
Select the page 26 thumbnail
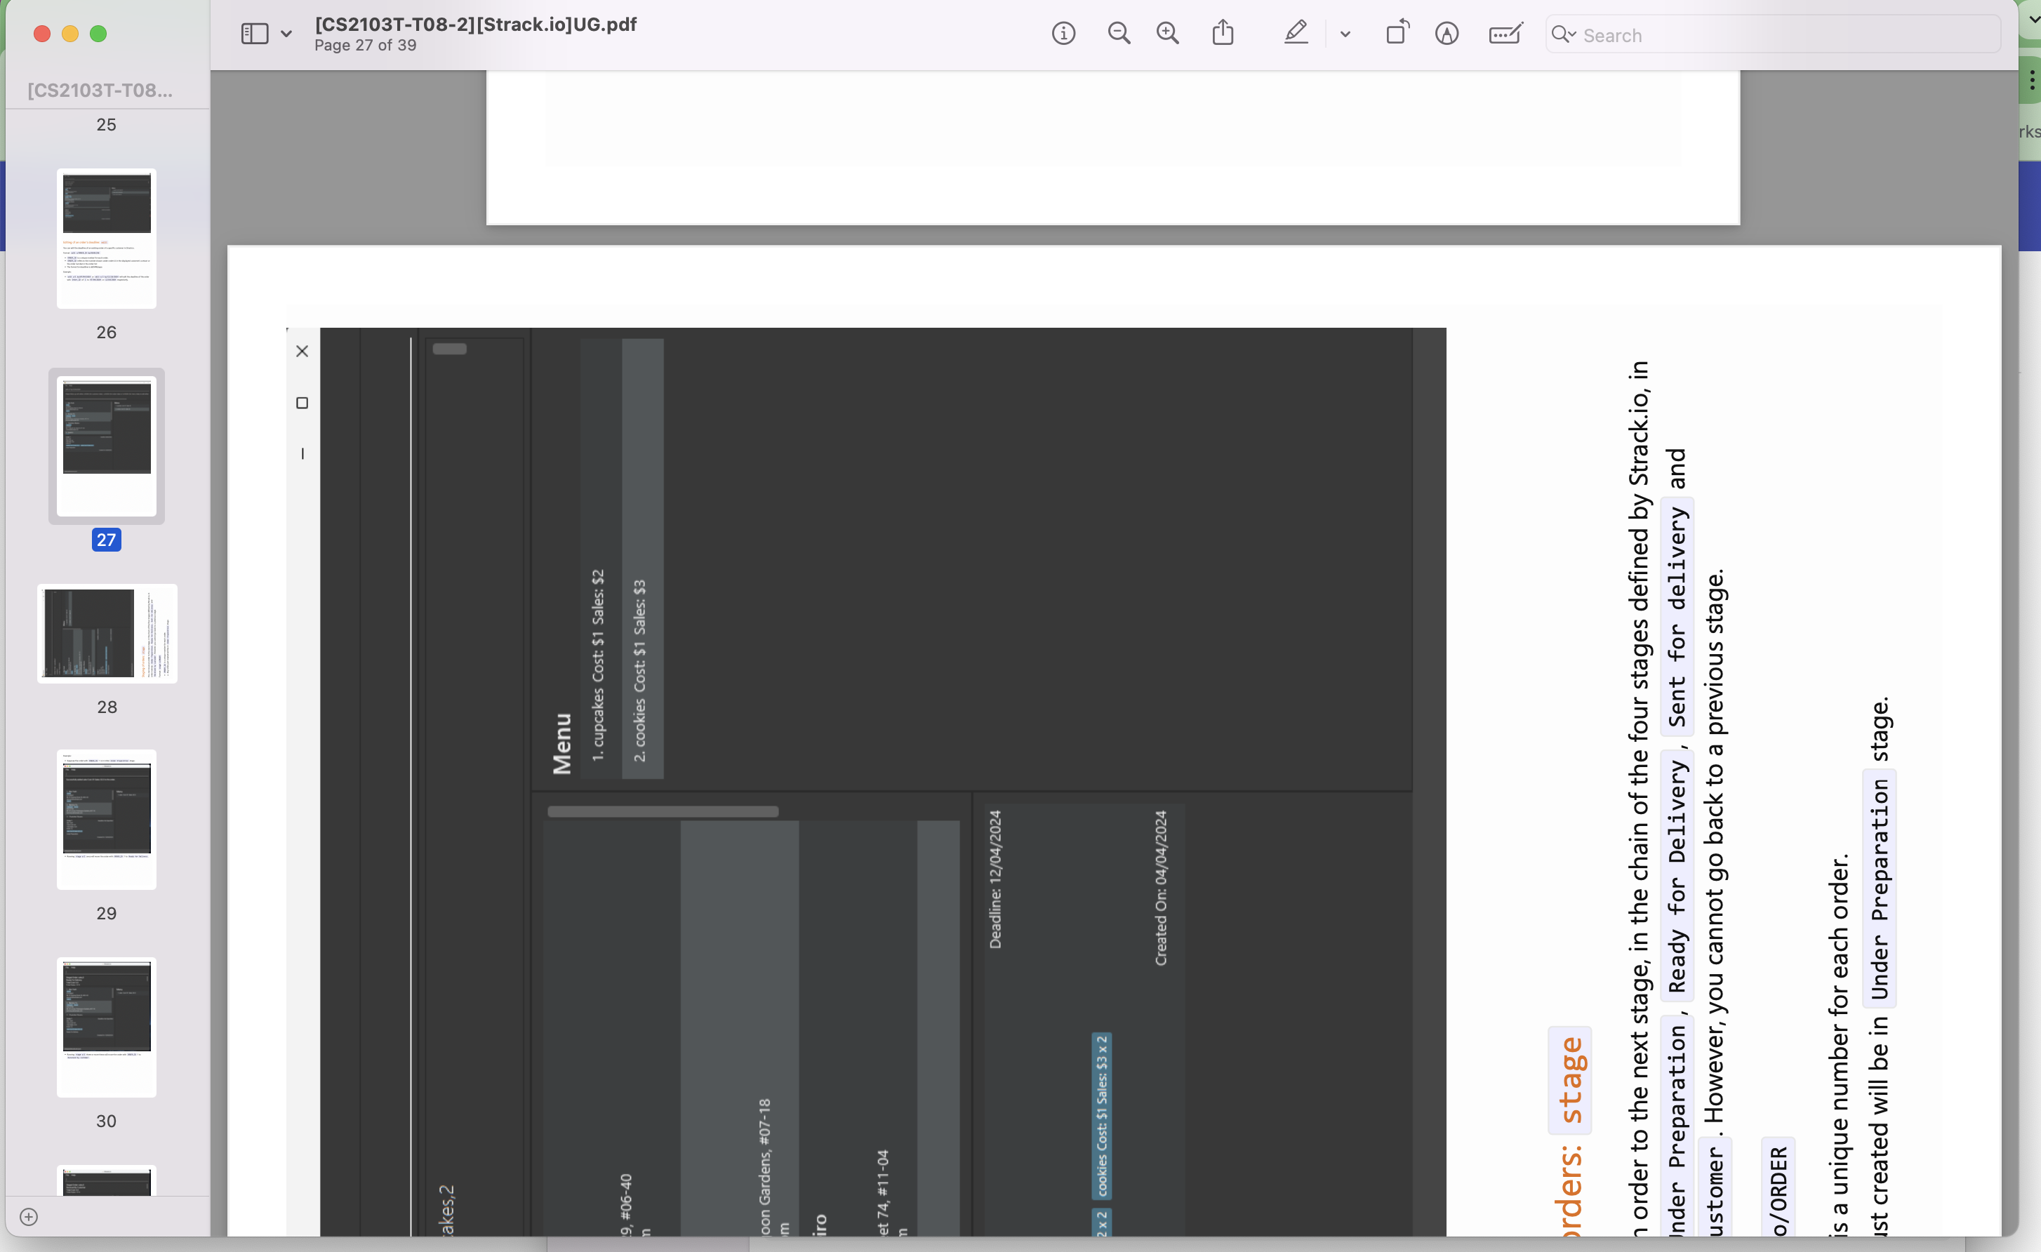107,239
